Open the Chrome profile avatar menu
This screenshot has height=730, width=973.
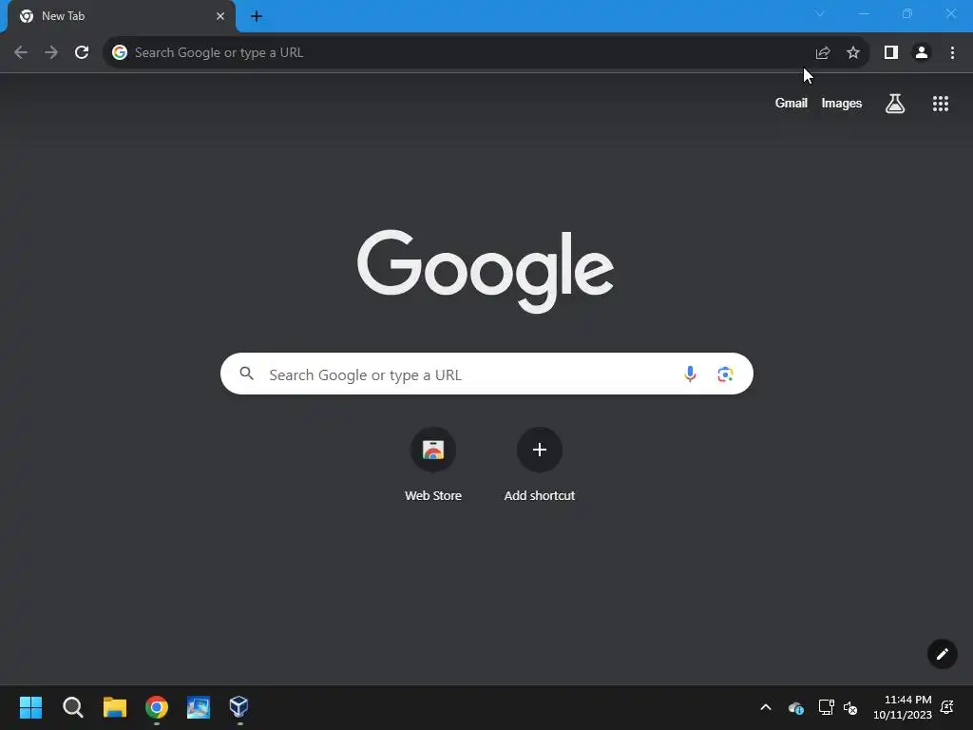(922, 53)
